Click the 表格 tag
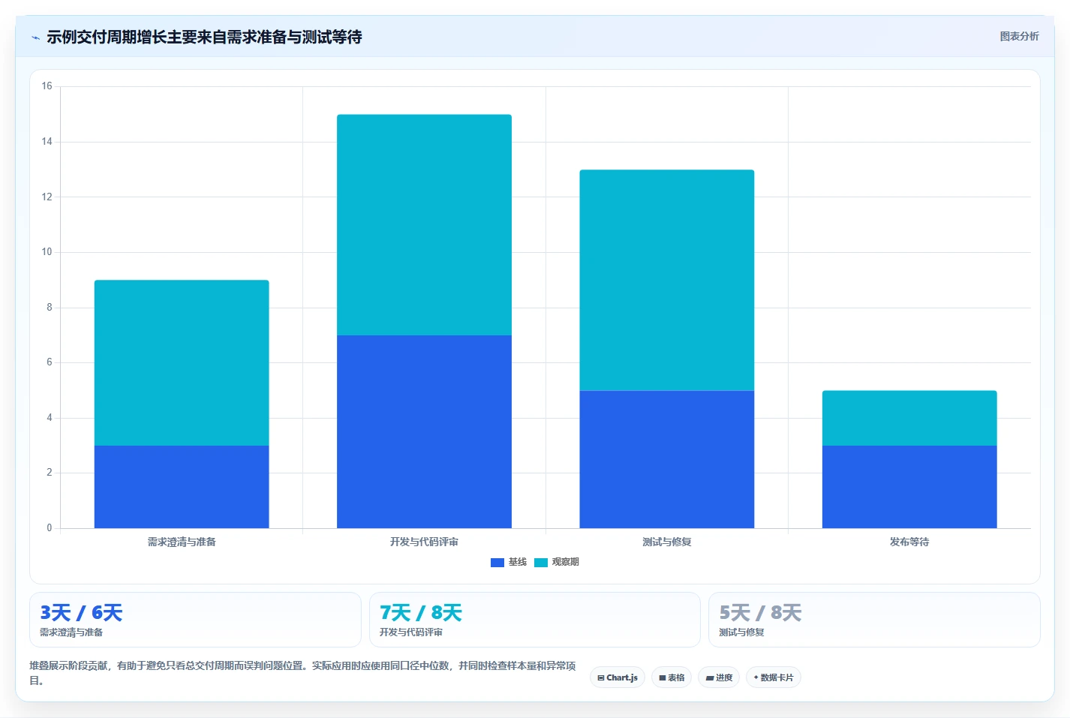The width and height of the screenshot is (1070, 718). pos(672,677)
